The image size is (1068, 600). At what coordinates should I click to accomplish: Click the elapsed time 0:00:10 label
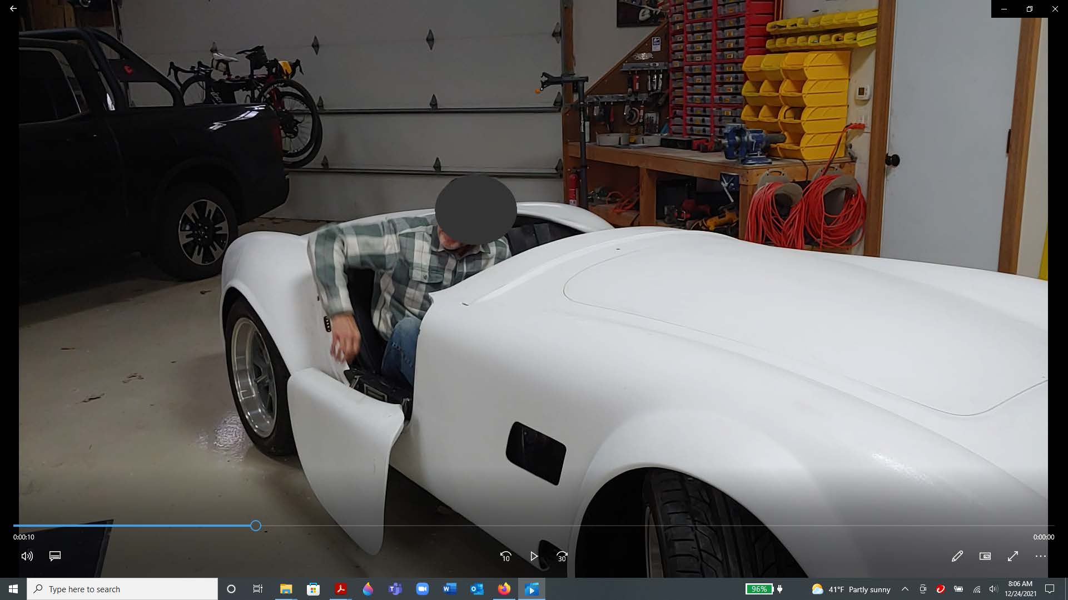point(24,537)
